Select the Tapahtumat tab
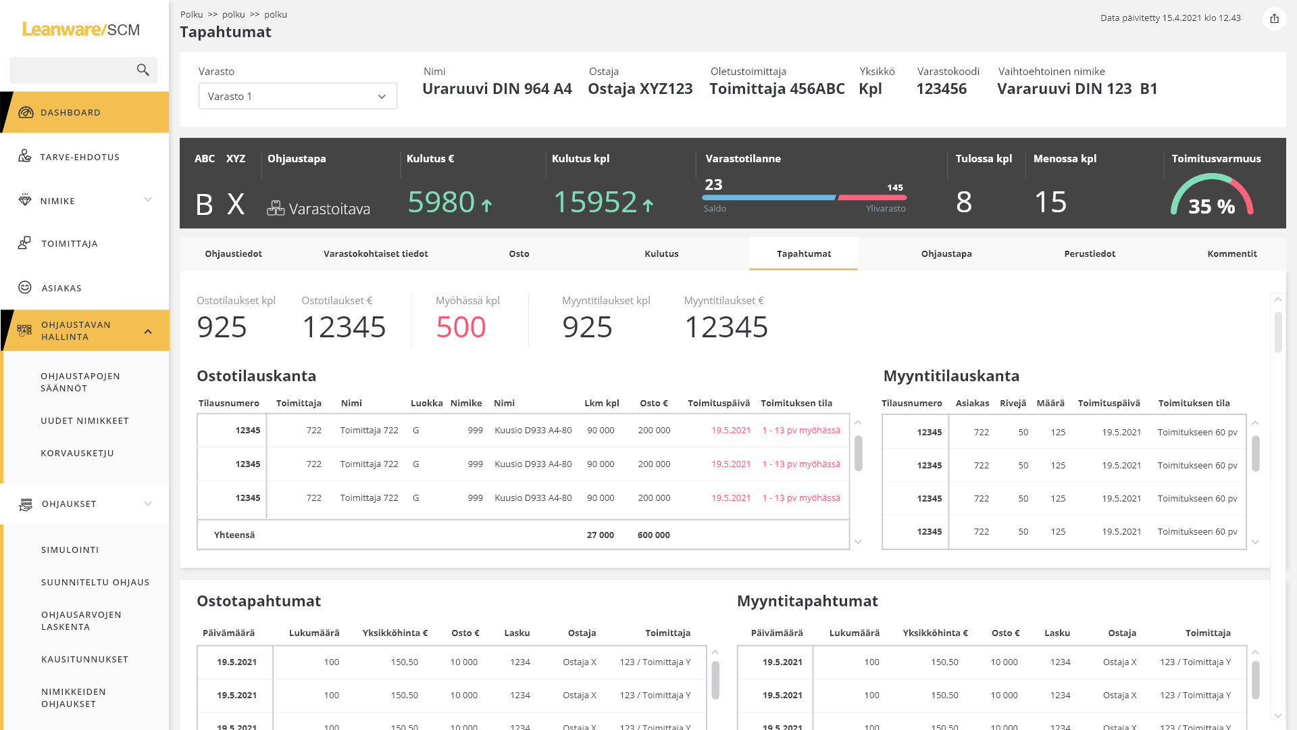The width and height of the screenshot is (1297, 730). coord(804,254)
